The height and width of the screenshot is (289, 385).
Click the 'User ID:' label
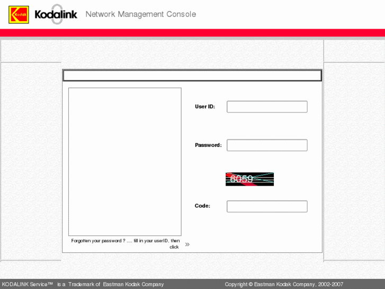click(205, 107)
